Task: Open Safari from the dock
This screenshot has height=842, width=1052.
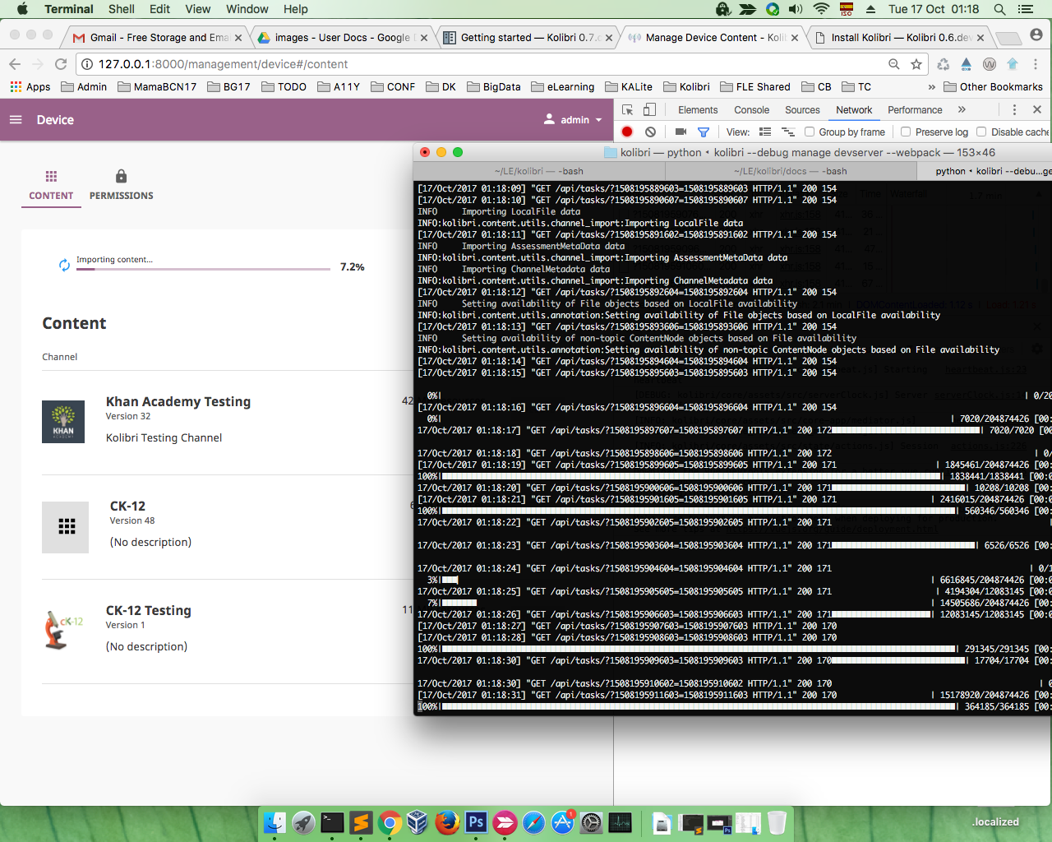Action: click(x=533, y=822)
